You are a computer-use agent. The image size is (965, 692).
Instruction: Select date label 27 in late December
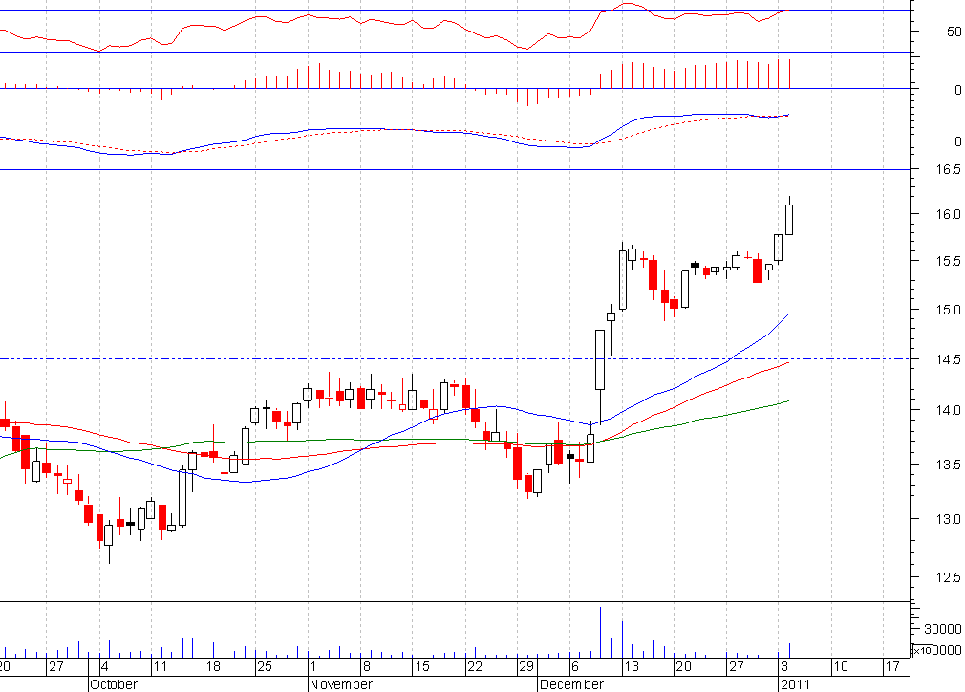coord(736,666)
